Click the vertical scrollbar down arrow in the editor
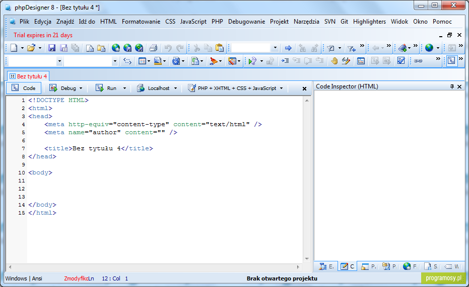469x287 pixels. [x=307, y=259]
